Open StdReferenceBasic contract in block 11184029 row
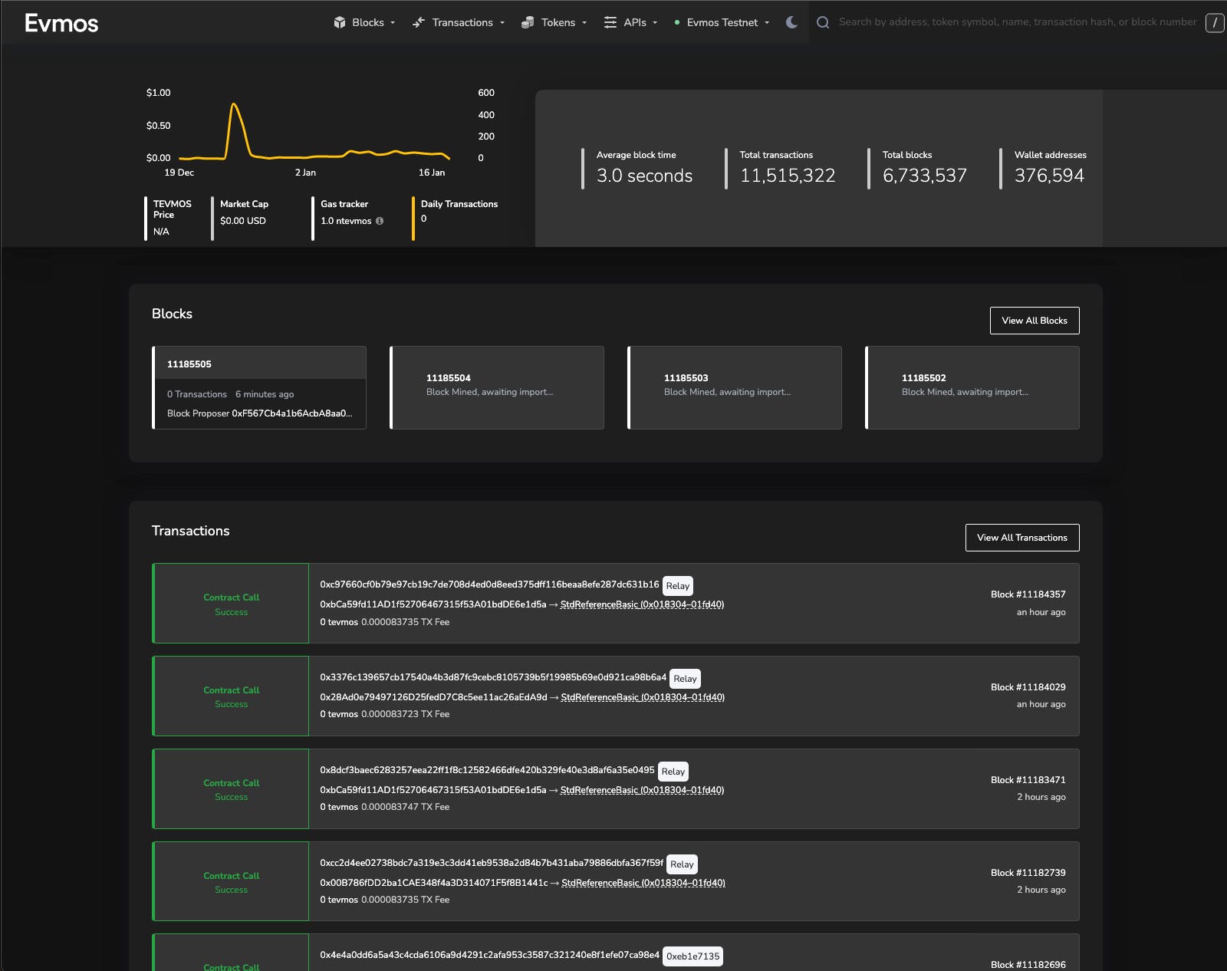 point(643,697)
